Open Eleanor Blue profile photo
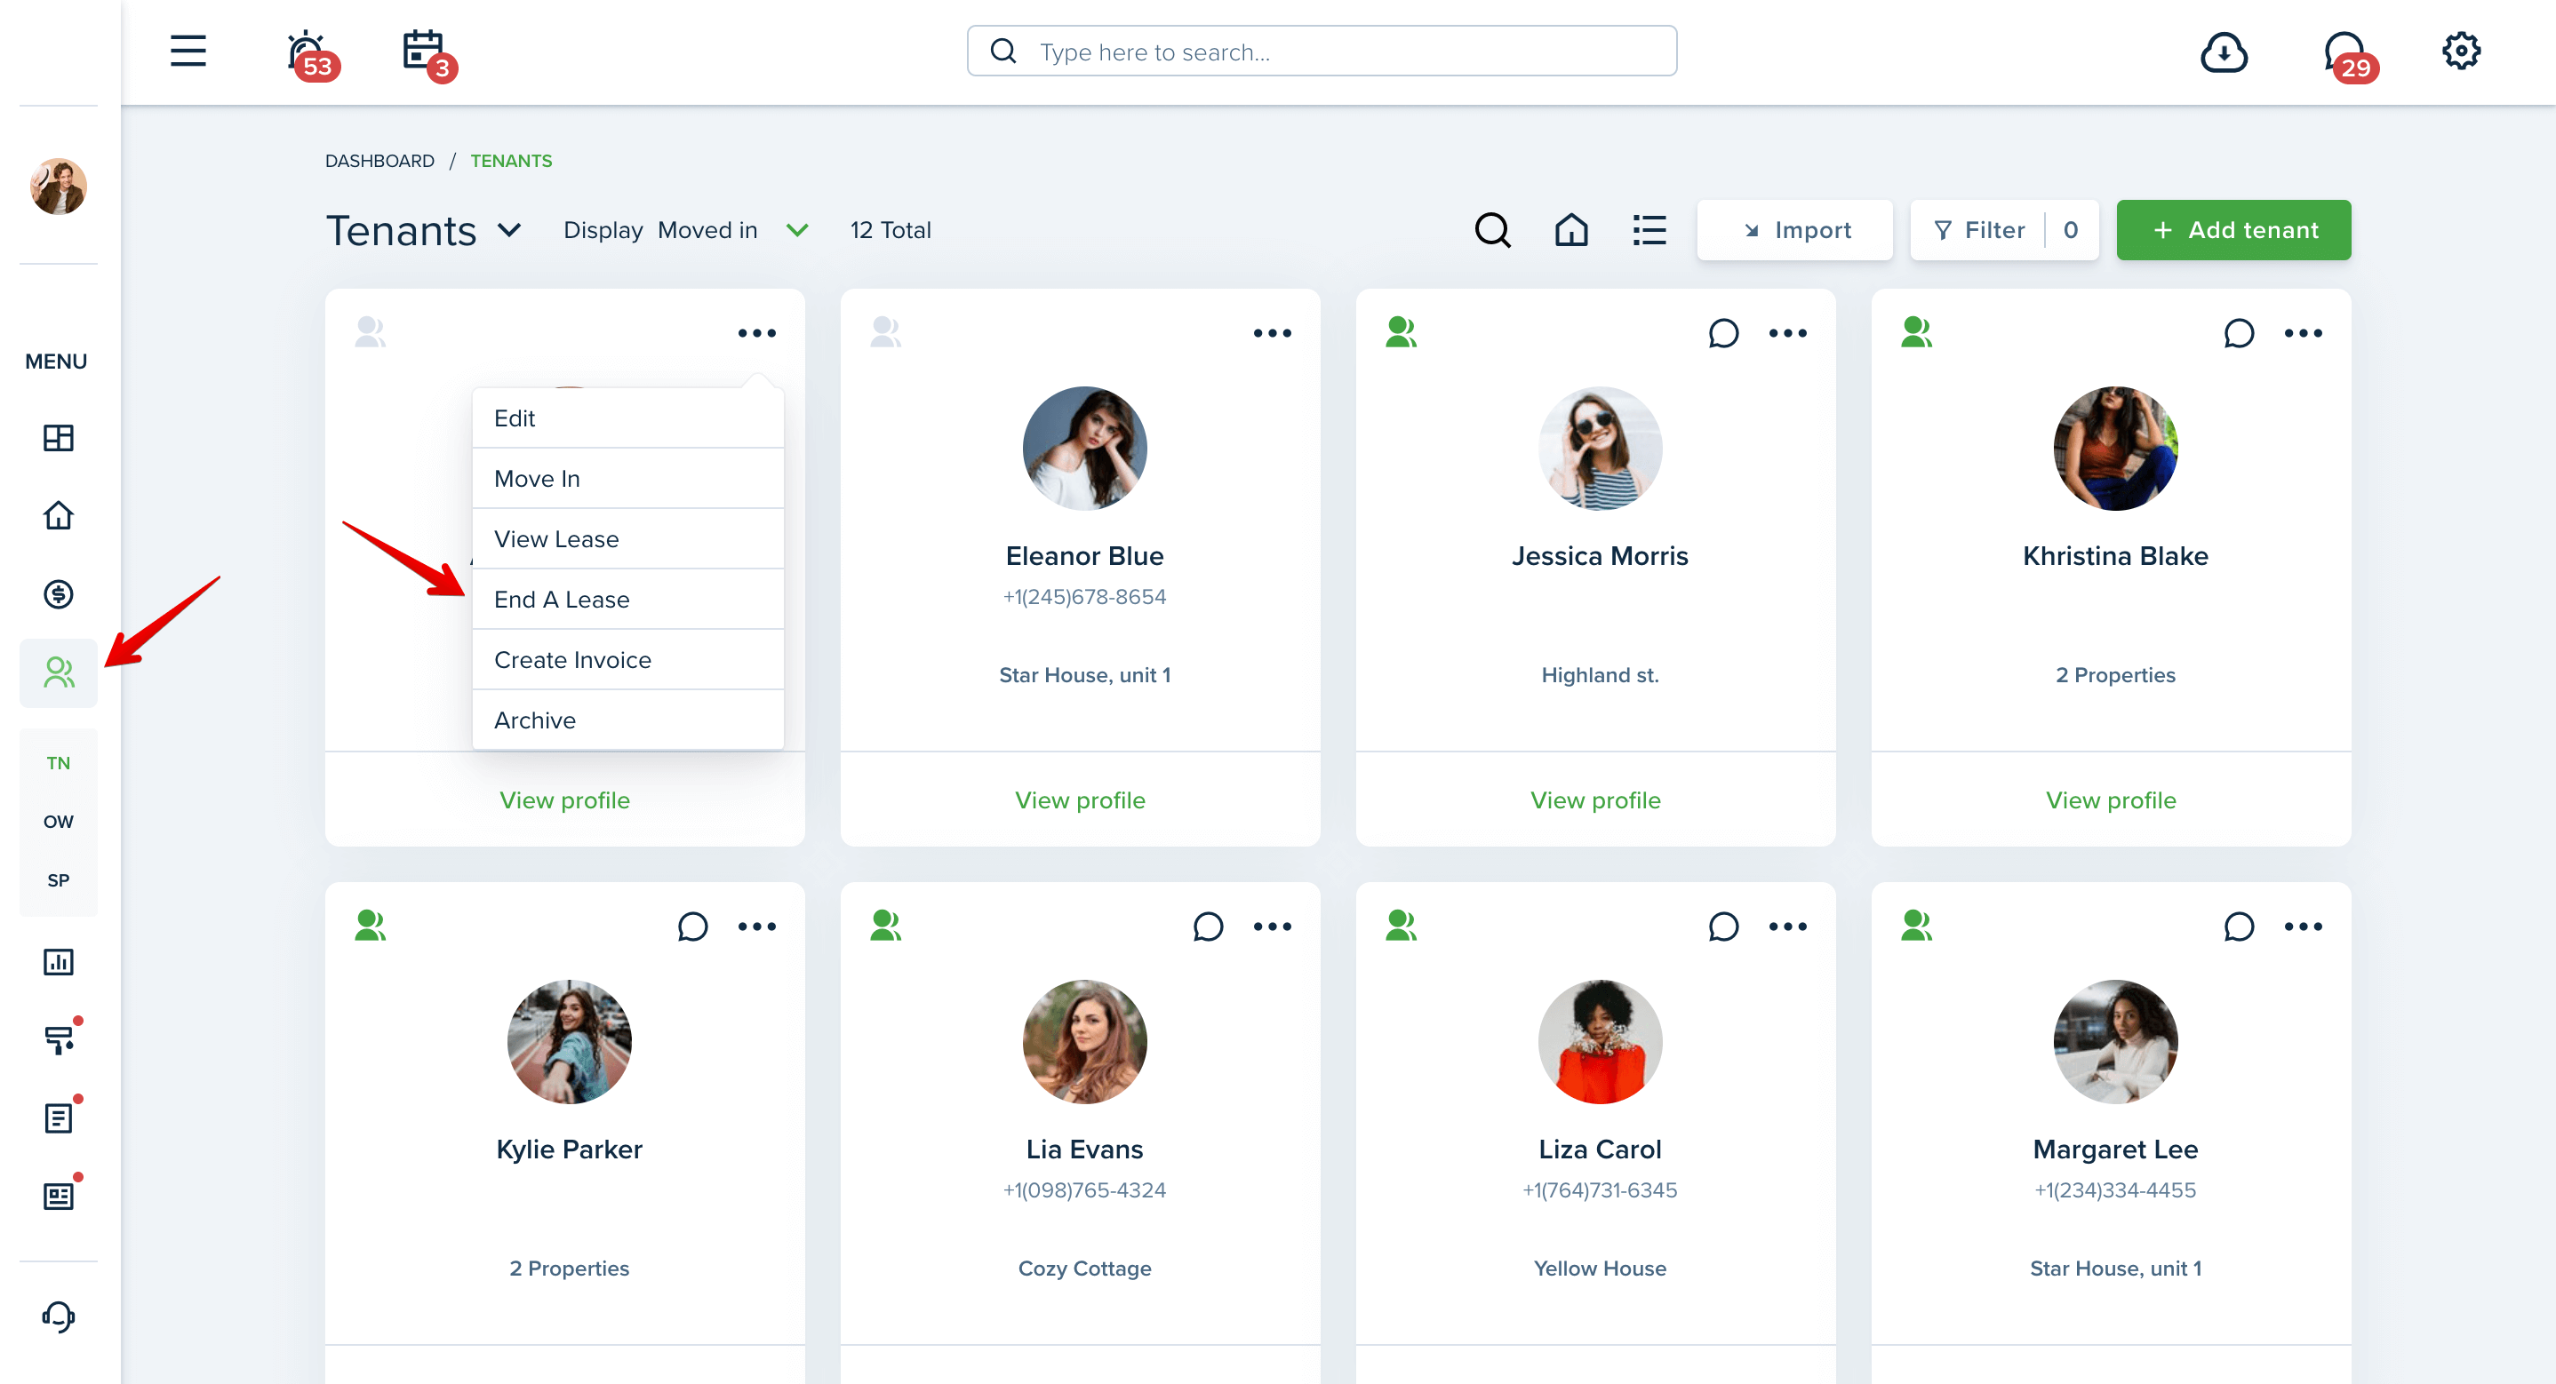Viewport: 2556px width, 1384px height. (x=1084, y=448)
